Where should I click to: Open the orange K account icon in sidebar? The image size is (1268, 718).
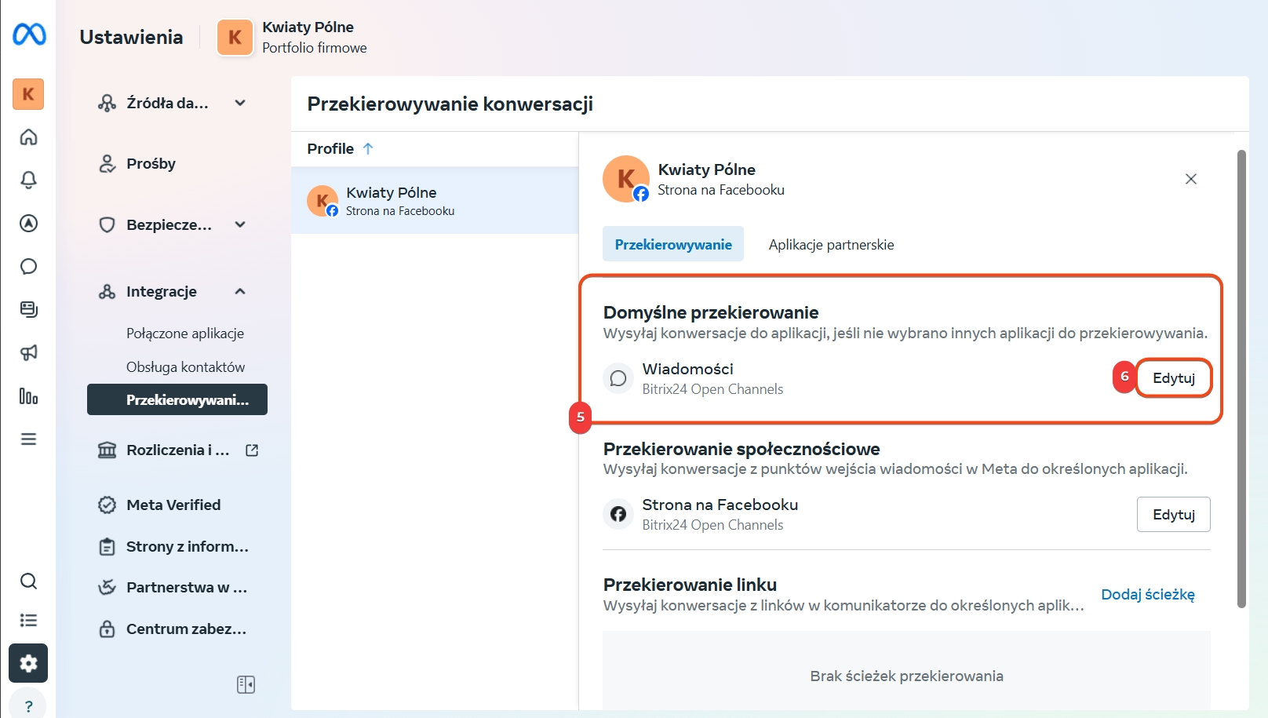coord(28,94)
